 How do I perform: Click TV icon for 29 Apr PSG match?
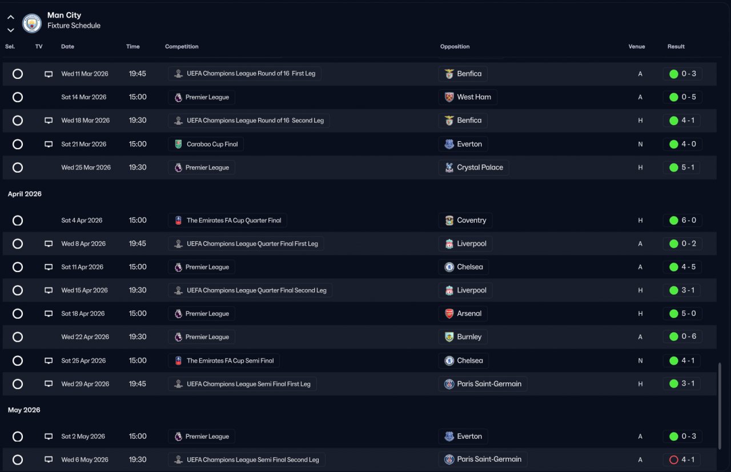49,384
